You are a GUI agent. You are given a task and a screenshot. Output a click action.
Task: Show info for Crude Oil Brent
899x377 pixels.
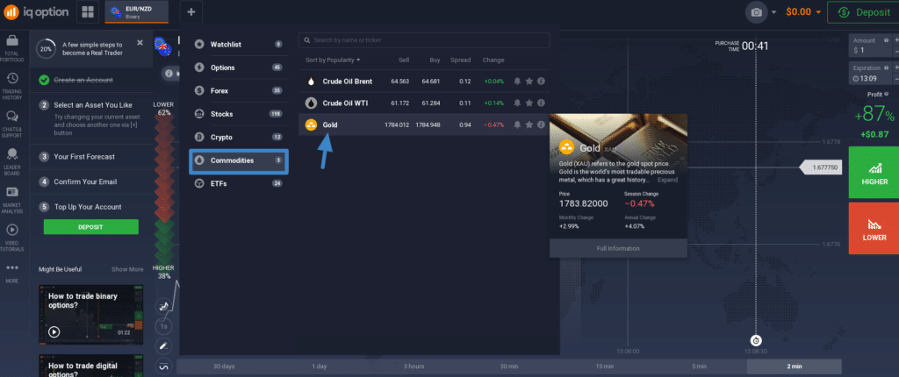pos(540,82)
